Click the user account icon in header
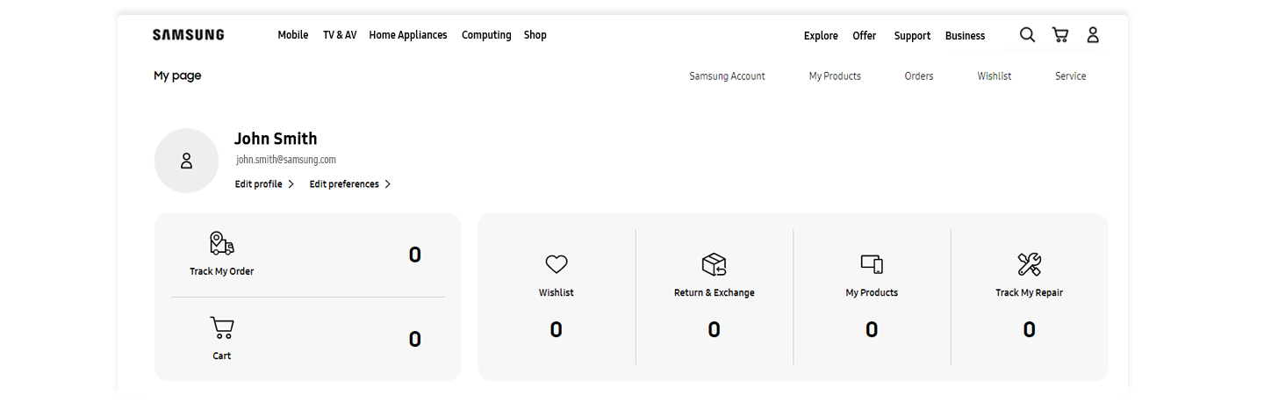This screenshot has height=417, width=1264. click(x=1093, y=35)
